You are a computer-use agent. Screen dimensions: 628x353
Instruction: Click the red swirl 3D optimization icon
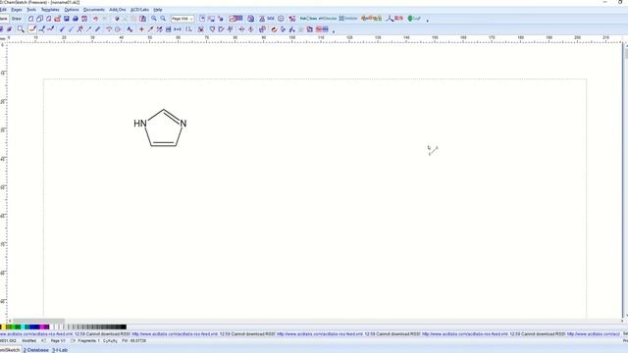point(274,29)
